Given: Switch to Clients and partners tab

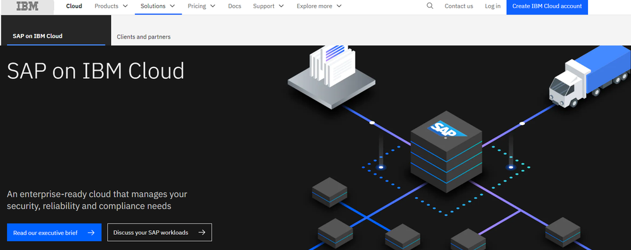Looking at the screenshot, I should click(144, 37).
